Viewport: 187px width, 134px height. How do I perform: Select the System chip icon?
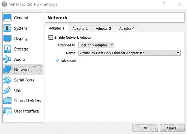pyautogui.click(x=7, y=28)
